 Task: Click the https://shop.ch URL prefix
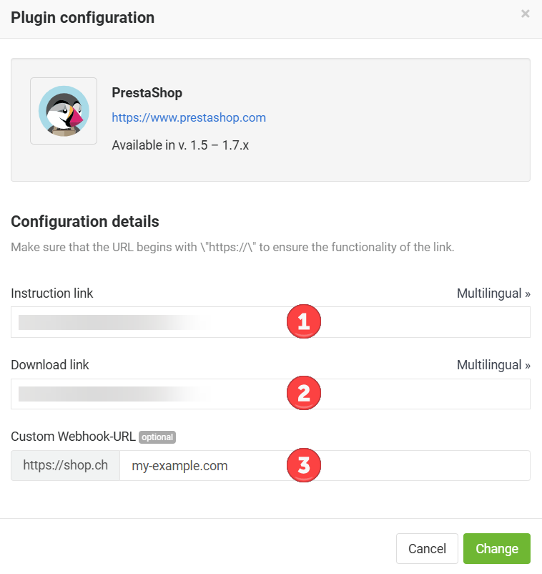tap(66, 466)
